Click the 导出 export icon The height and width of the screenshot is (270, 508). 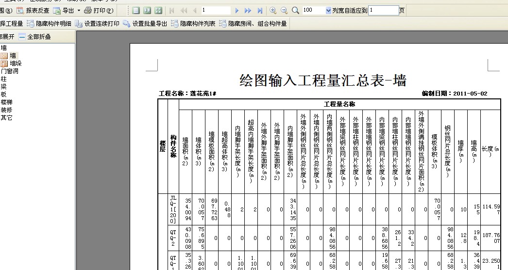[x=57, y=11]
